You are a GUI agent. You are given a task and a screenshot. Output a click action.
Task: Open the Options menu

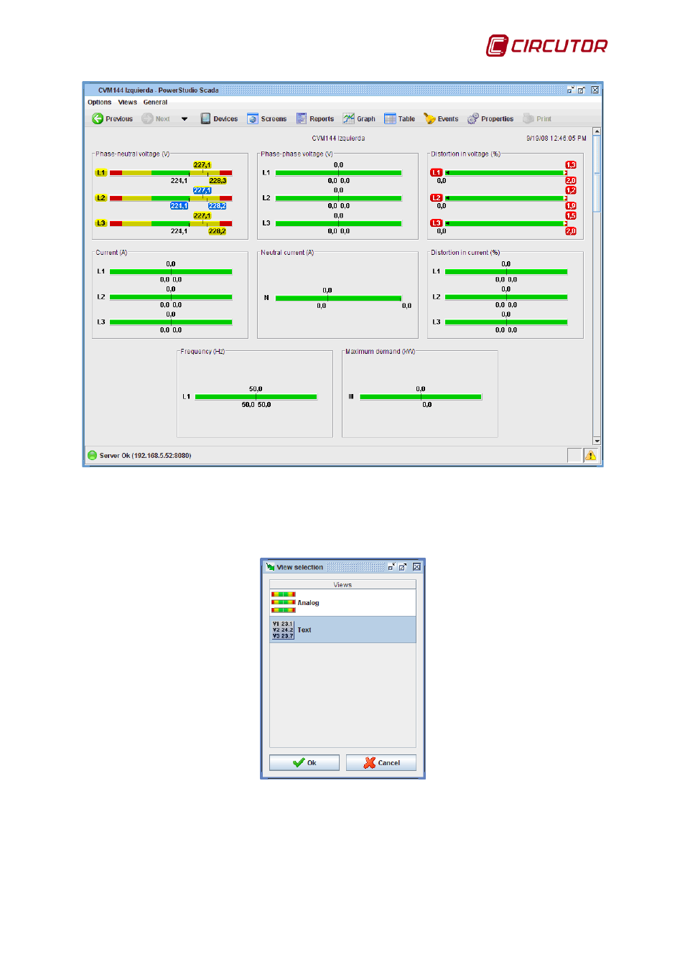pos(99,103)
